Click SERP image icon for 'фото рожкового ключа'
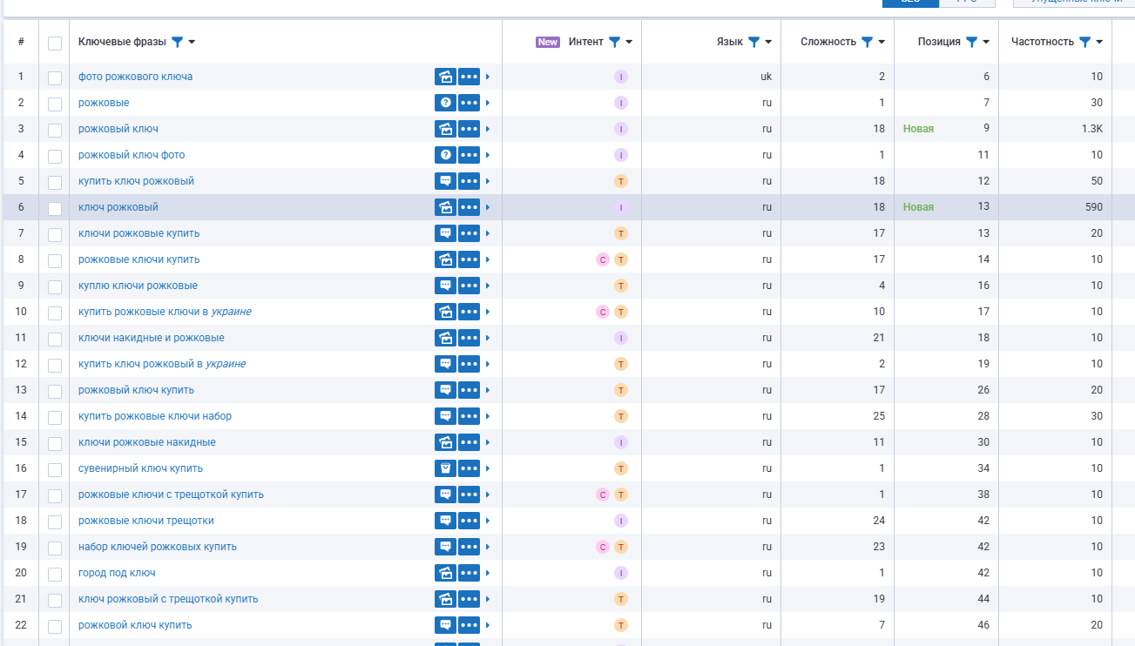1135x646 pixels. (445, 77)
